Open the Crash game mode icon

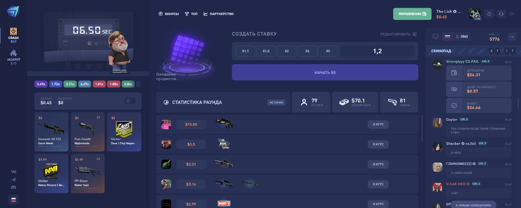(x=13, y=31)
